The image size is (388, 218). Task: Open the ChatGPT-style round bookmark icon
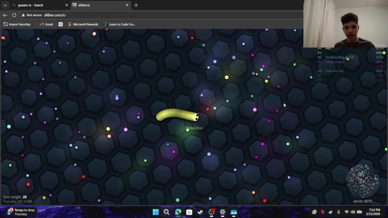coord(61,24)
